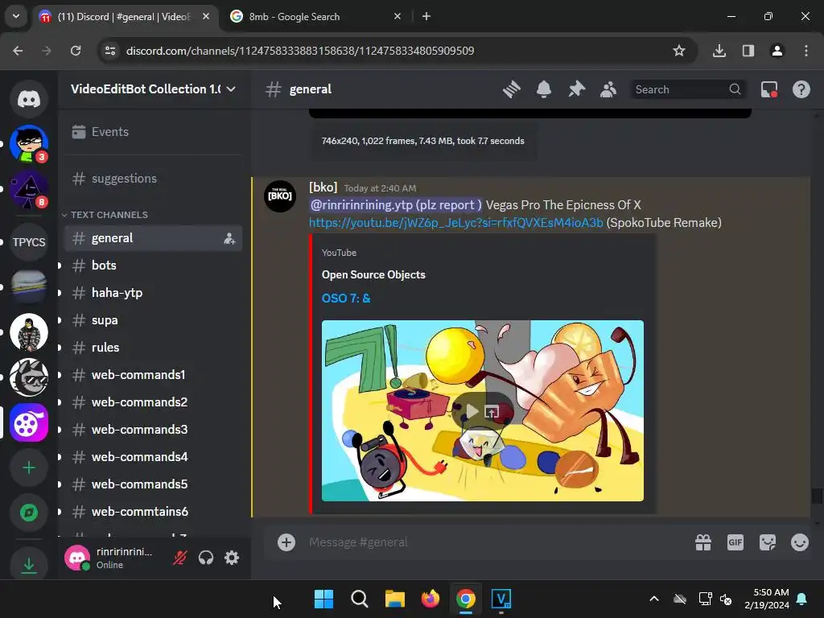Open Discord direct messages home icon
The image size is (824, 618).
pos(29,99)
